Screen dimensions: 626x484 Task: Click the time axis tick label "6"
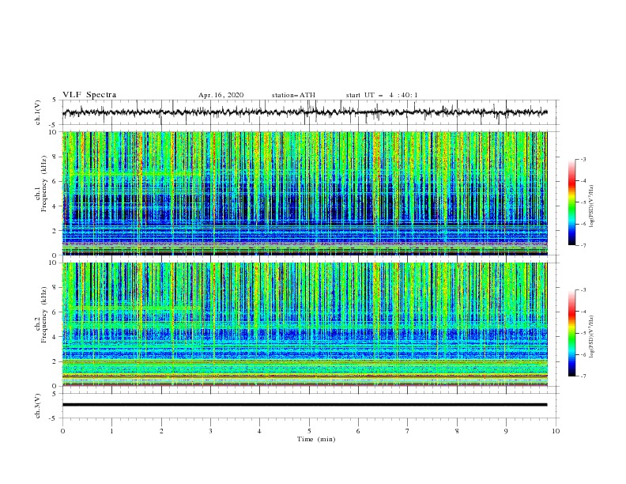(x=358, y=431)
